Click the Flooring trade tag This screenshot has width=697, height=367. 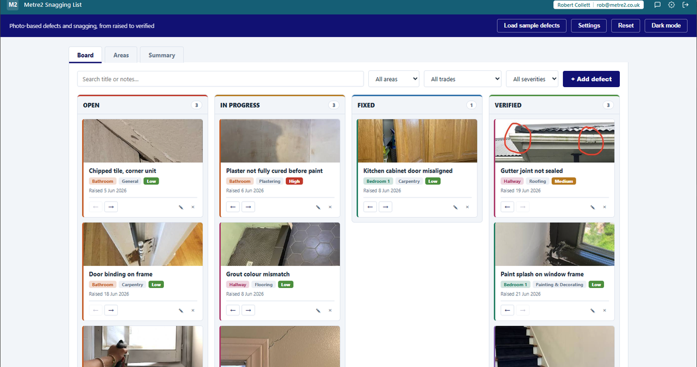coord(264,285)
